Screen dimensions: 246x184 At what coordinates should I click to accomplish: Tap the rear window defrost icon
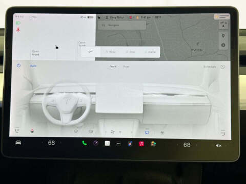91,131
